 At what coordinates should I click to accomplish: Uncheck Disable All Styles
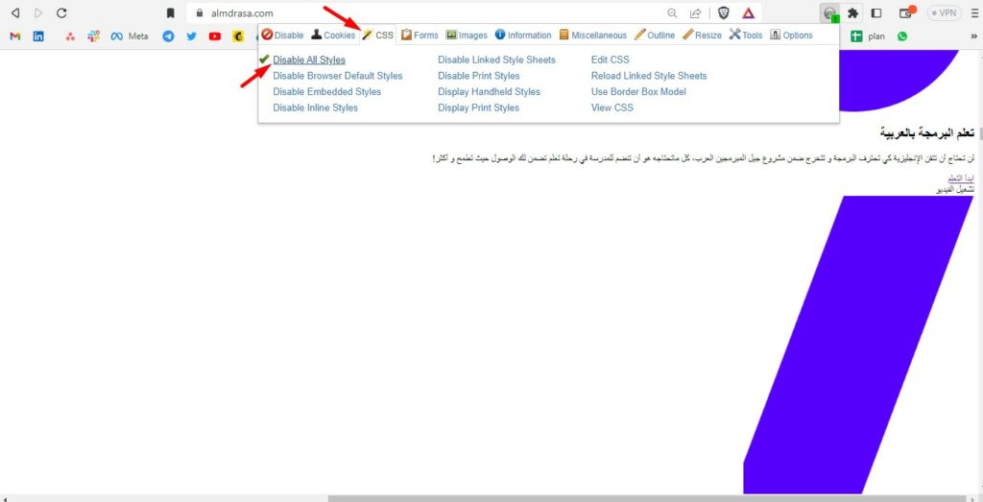point(308,60)
